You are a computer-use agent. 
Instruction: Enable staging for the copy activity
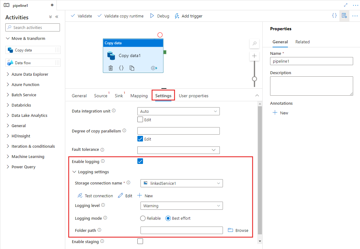140,241
